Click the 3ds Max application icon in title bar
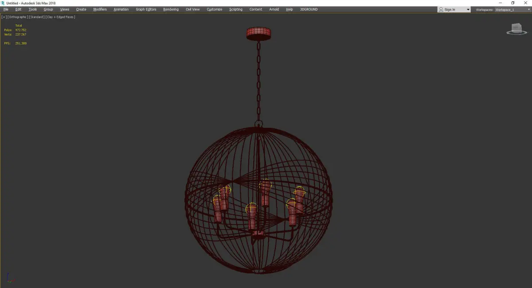The width and height of the screenshot is (532, 288). [x=3, y=3]
